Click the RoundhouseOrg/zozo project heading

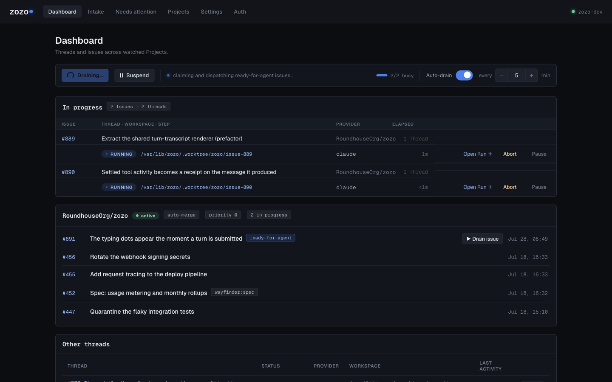tap(95, 216)
